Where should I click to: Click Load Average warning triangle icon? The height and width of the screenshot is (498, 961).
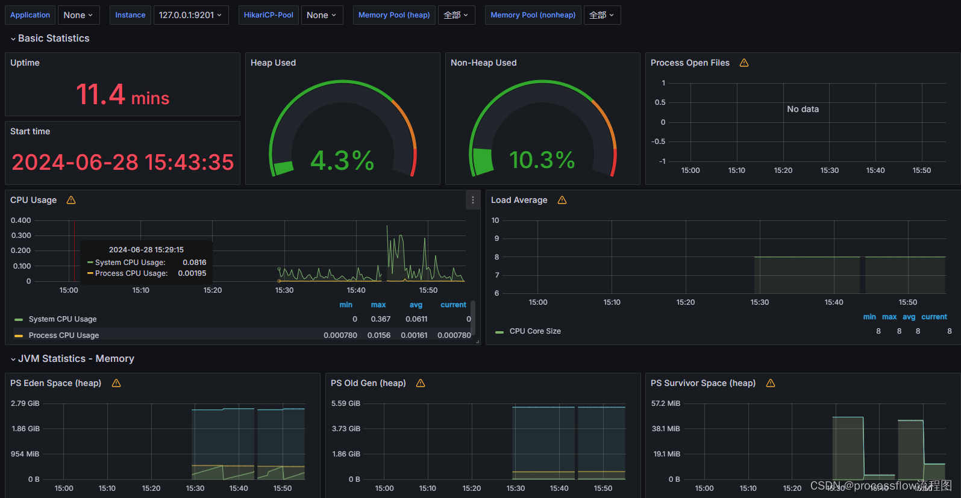click(562, 200)
